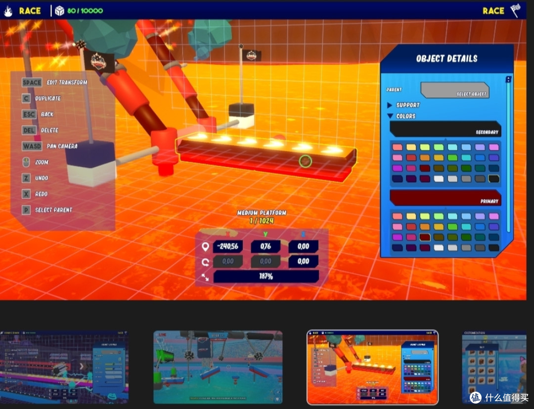The height and width of the screenshot is (409, 534).
Task: Click the Edit Transform label
Action: point(67,82)
